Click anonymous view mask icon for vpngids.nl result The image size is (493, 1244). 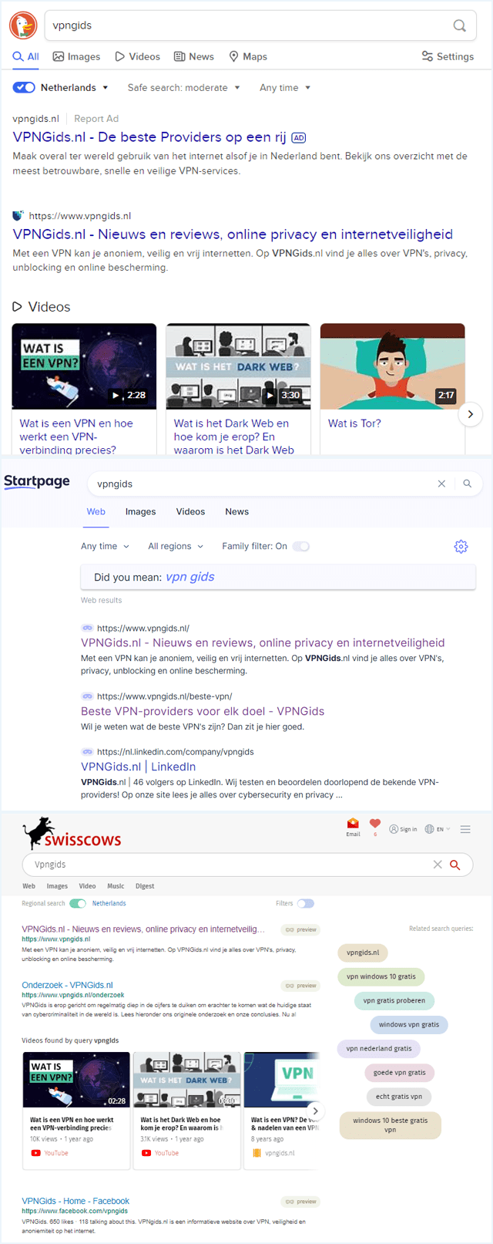88,628
